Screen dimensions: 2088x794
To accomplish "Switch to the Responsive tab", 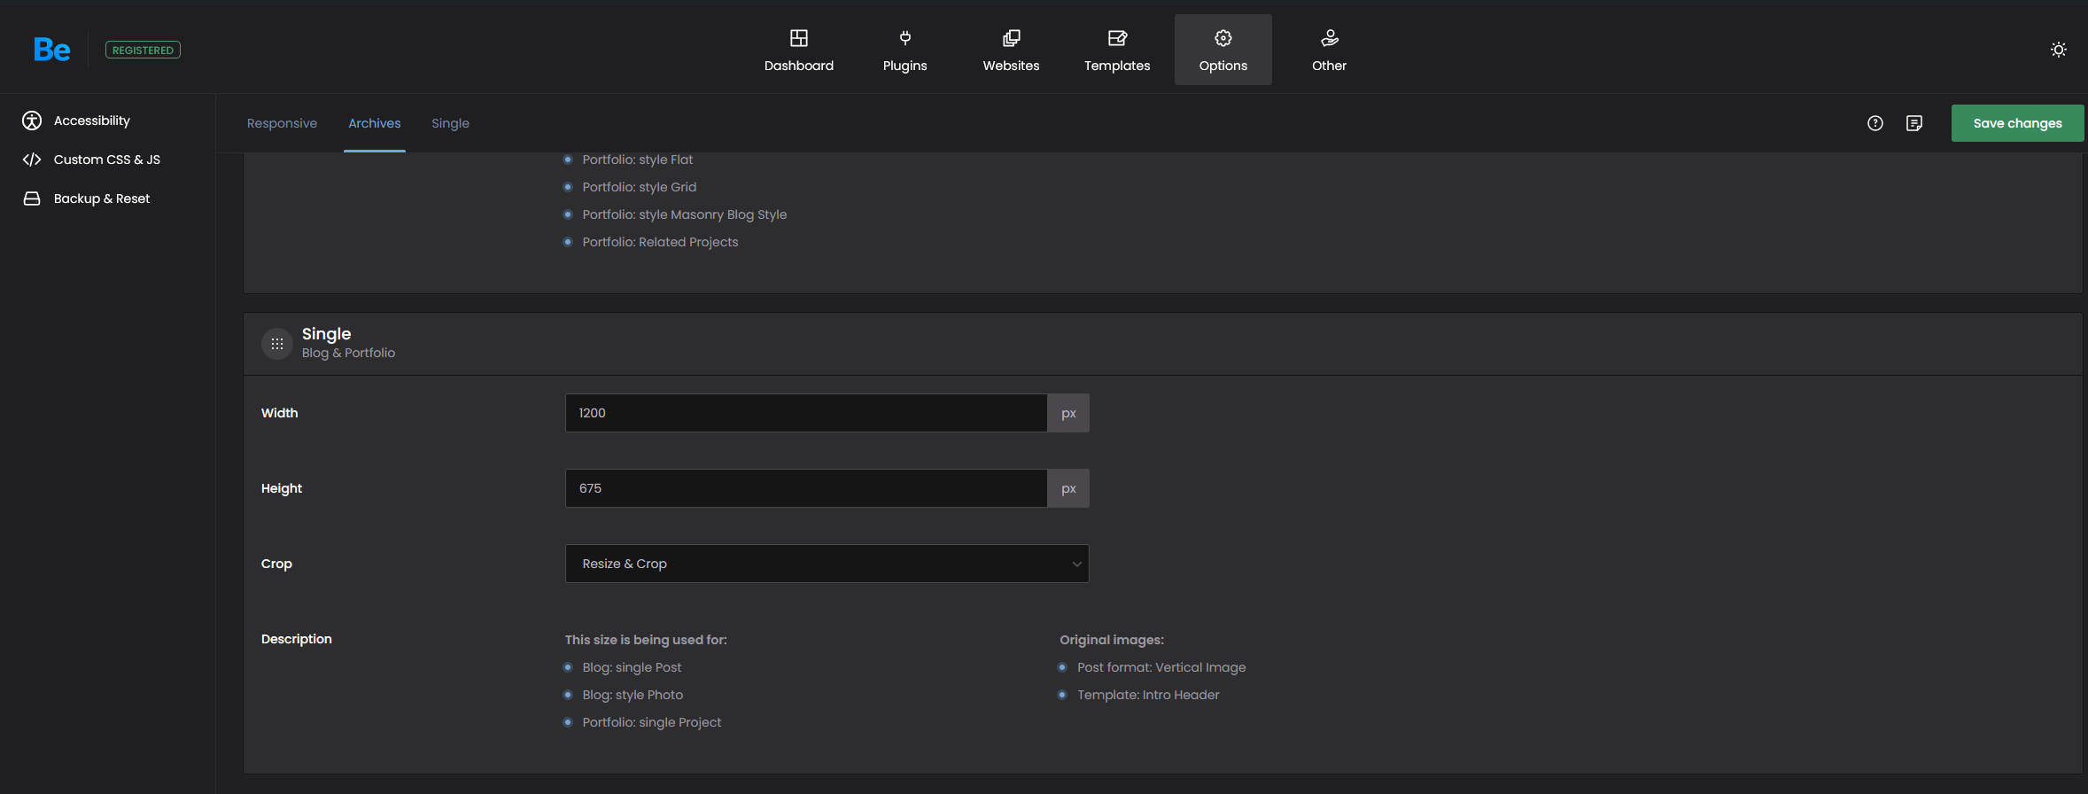I will pyautogui.click(x=282, y=123).
